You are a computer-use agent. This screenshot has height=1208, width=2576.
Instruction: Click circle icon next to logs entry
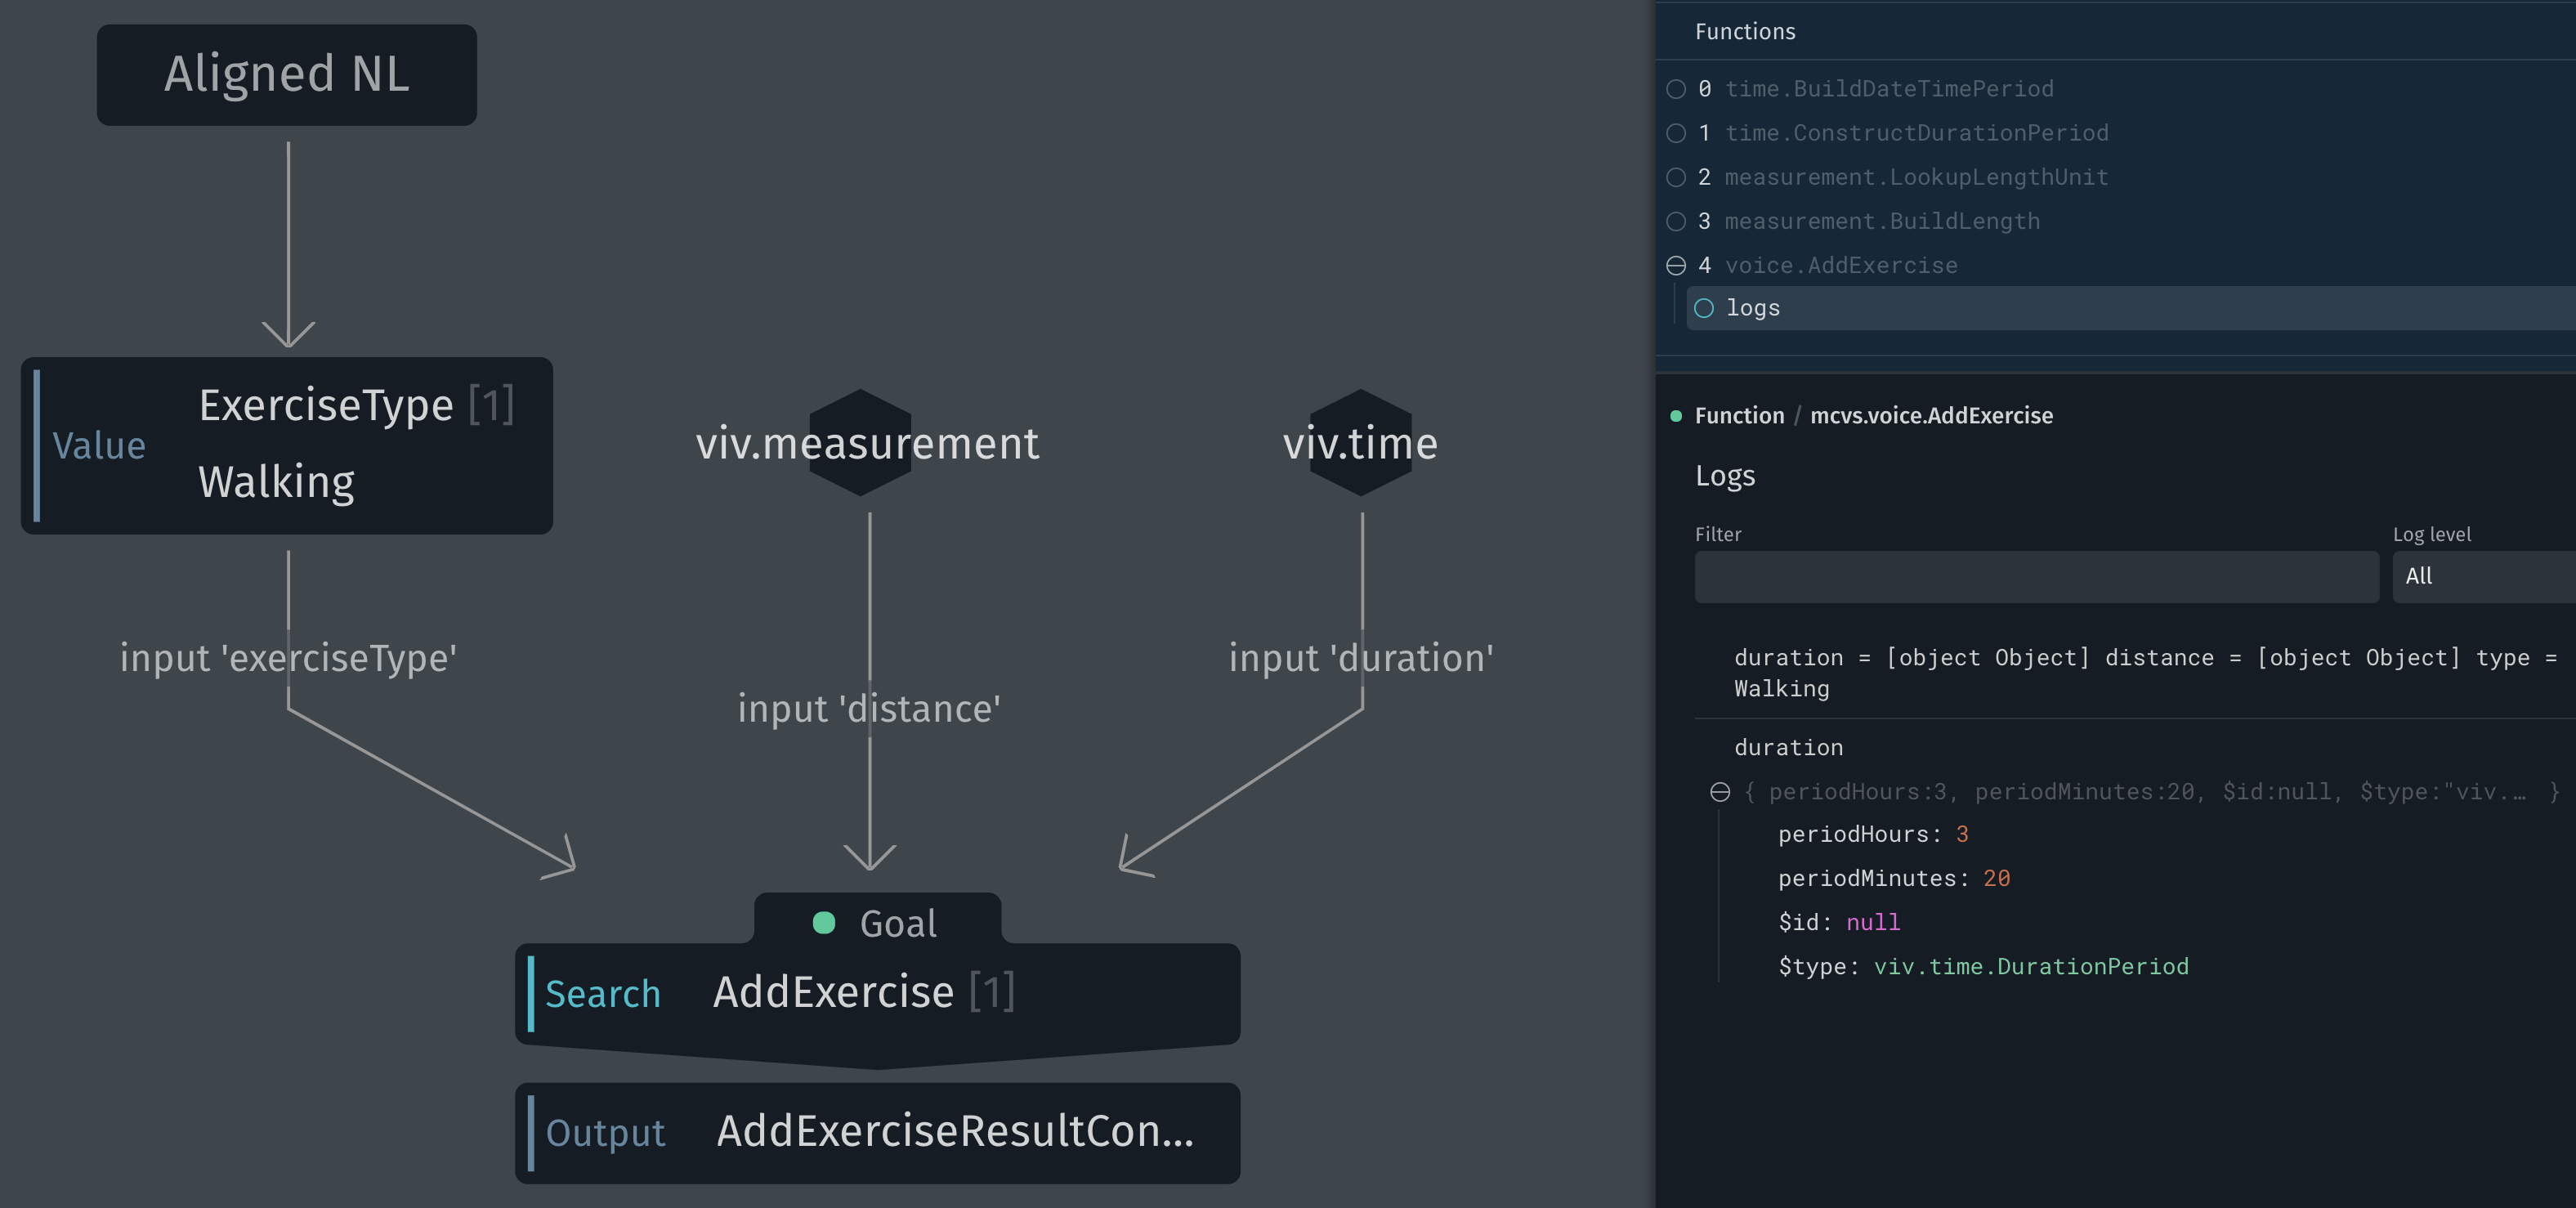coord(1704,308)
